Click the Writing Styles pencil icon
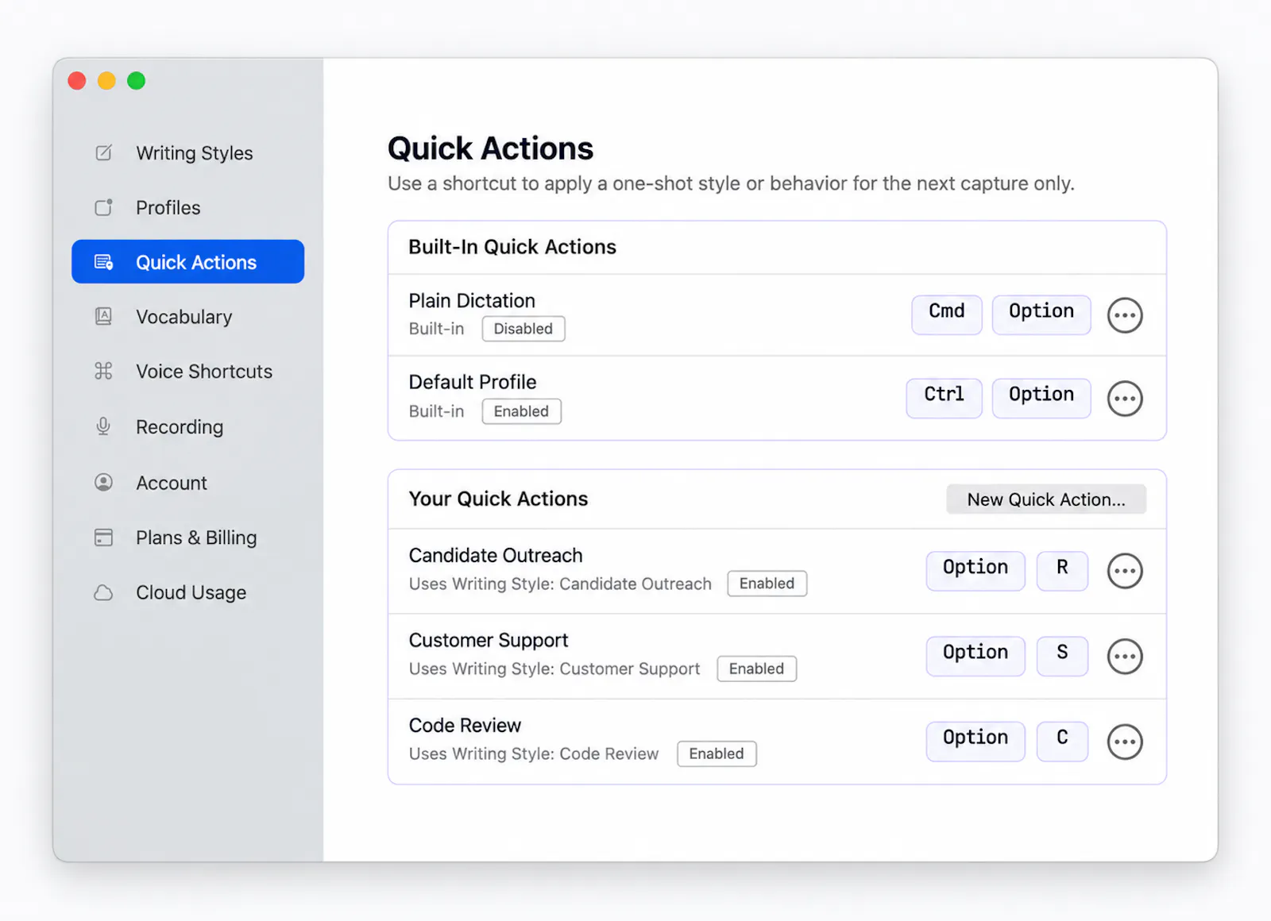 [x=104, y=152]
